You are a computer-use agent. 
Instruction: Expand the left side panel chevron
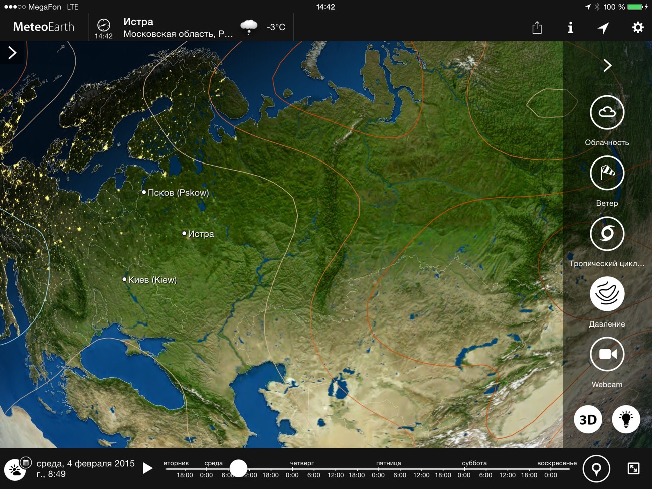(x=12, y=53)
